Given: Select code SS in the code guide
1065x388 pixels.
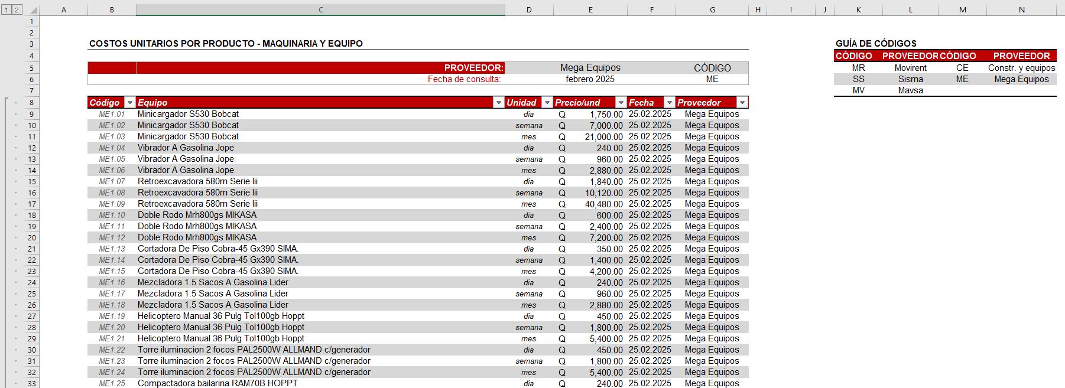Looking at the screenshot, I should pos(858,79).
